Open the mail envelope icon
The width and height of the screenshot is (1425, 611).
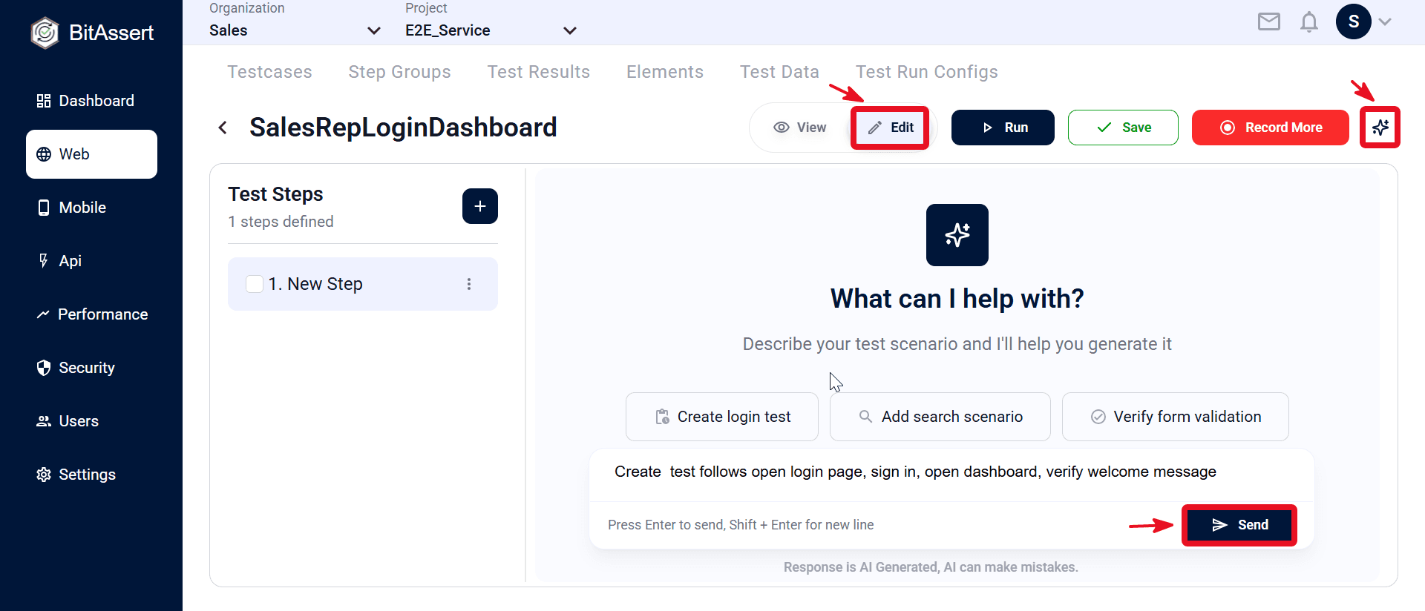click(1269, 22)
